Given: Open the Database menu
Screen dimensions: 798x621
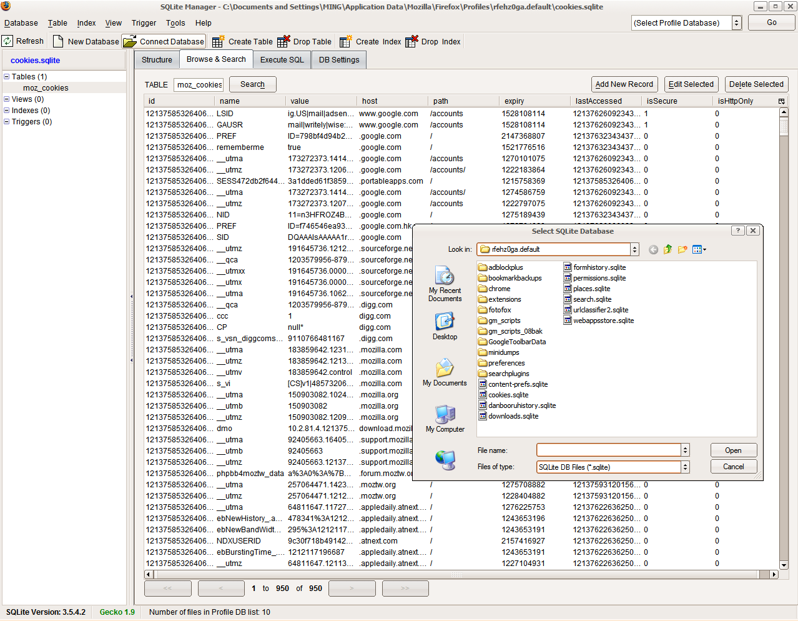Looking at the screenshot, I should pyautogui.click(x=21, y=23).
